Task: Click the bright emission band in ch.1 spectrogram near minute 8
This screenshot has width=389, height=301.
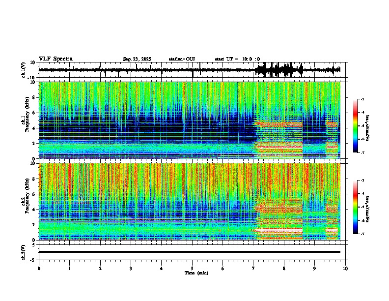Action: point(279,147)
